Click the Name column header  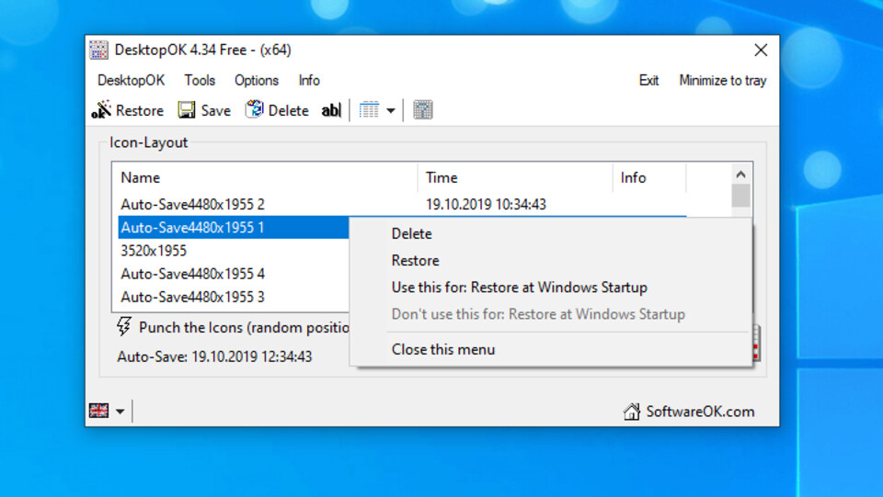[x=266, y=177]
